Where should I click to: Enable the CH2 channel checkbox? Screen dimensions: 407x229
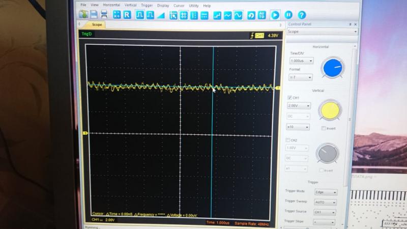pyautogui.click(x=288, y=140)
